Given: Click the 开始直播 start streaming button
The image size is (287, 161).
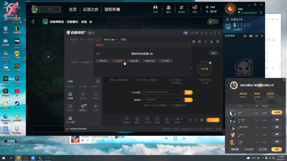Looking at the screenshot, I should 213,120.
